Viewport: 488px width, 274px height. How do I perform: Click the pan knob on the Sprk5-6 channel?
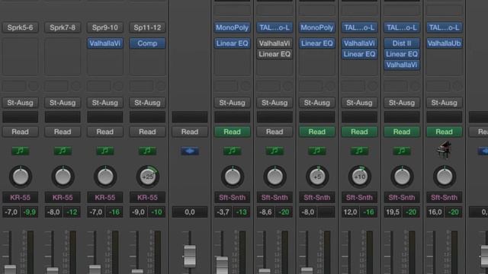(x=21, y=177)
